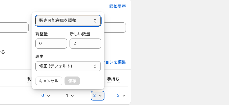The image size is (229, 105).
Task: Open the 調整履歴 link
Action: (118, 6)
